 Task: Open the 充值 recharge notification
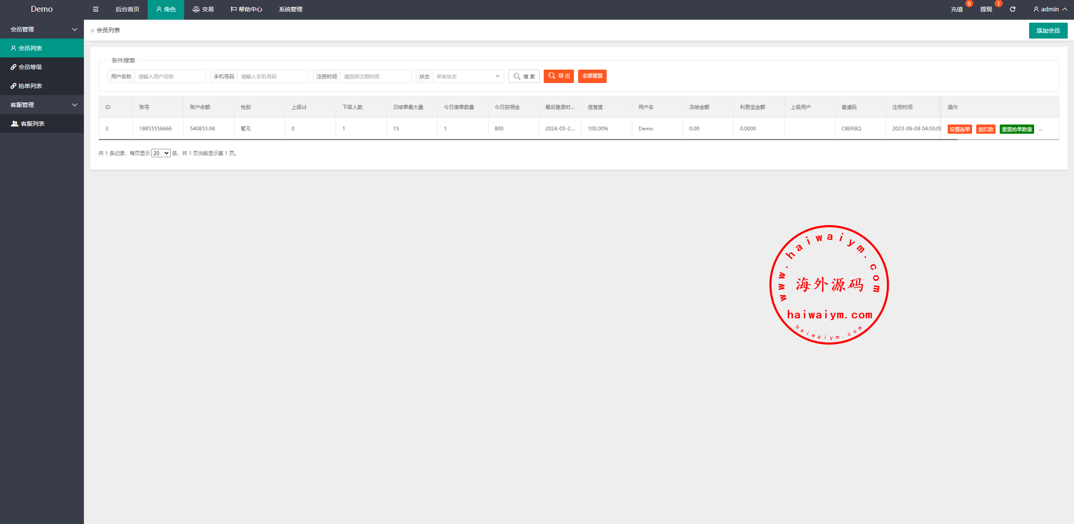957,9
